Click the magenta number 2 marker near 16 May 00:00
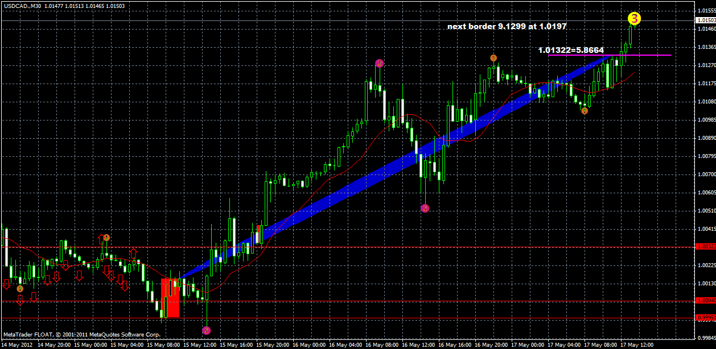The image size is (716, 349). [x=380, y=63]
